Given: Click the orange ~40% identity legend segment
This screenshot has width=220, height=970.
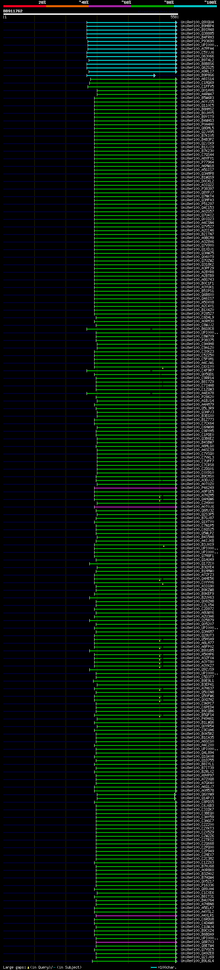Looking at the screenshot, I should [x=67, y=6].
